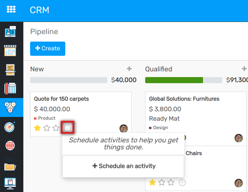Open the apps grid menu
The height and width of the screenshot is (192, 248).
[12, 9]
